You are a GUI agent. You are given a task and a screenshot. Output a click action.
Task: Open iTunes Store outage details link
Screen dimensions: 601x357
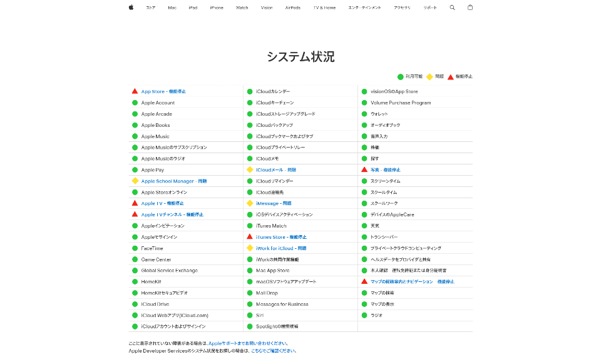[x=281, y=237]
